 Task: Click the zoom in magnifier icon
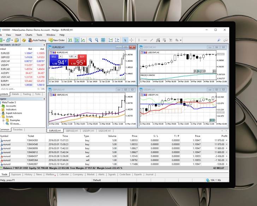tap(91, 40)
